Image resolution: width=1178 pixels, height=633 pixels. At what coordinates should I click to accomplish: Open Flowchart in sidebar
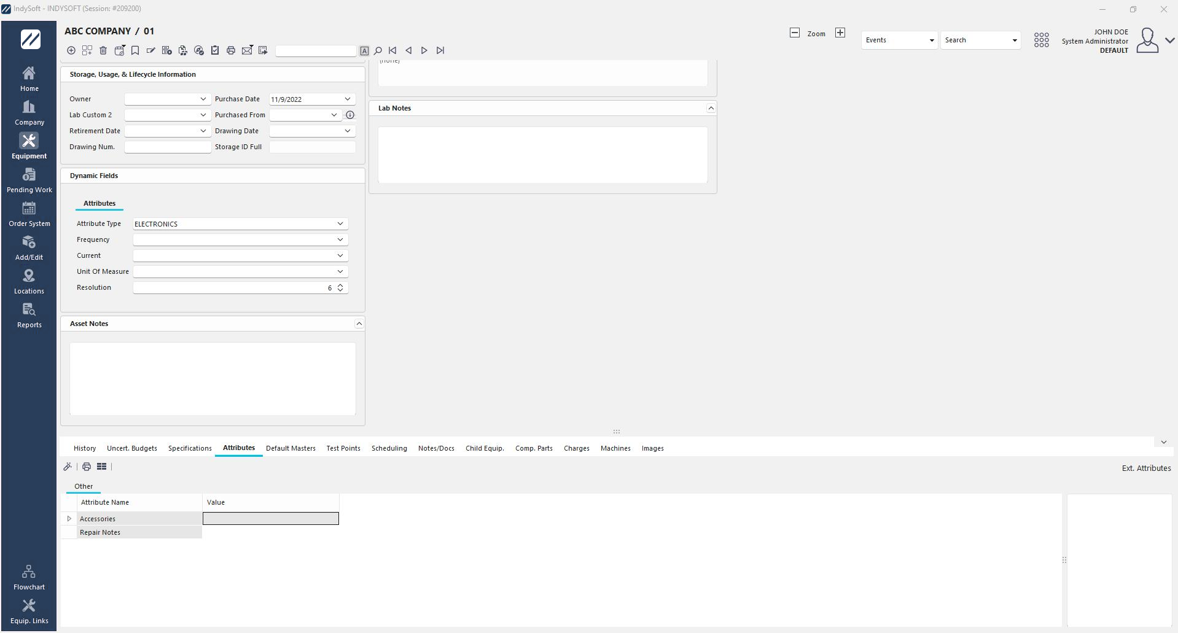pyautogui.click(x=29, y=577)
